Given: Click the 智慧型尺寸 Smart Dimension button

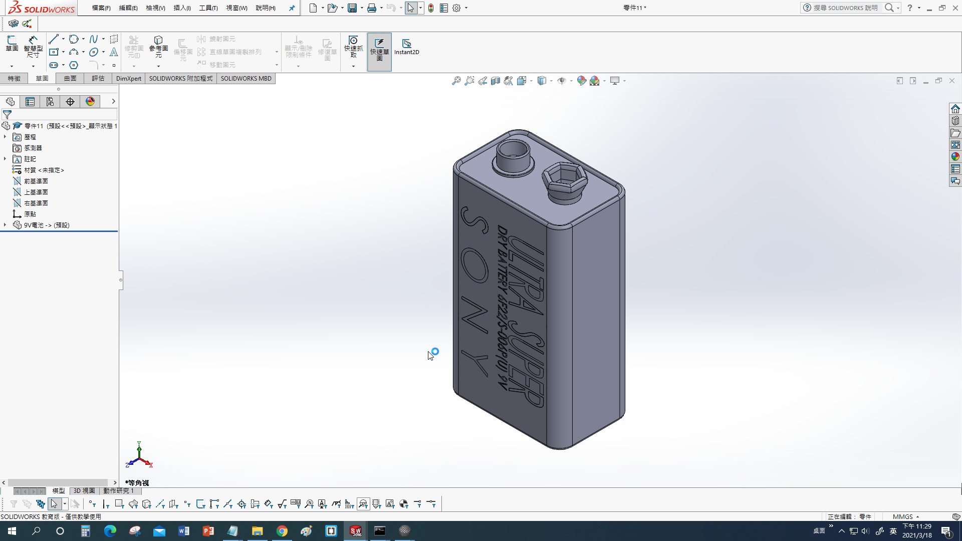Looking at the screenshot, I should coord(33,47).
